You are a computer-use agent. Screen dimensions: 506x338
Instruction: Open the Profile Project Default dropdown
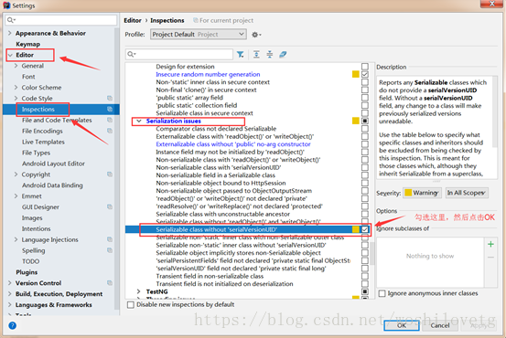point(199,34)
